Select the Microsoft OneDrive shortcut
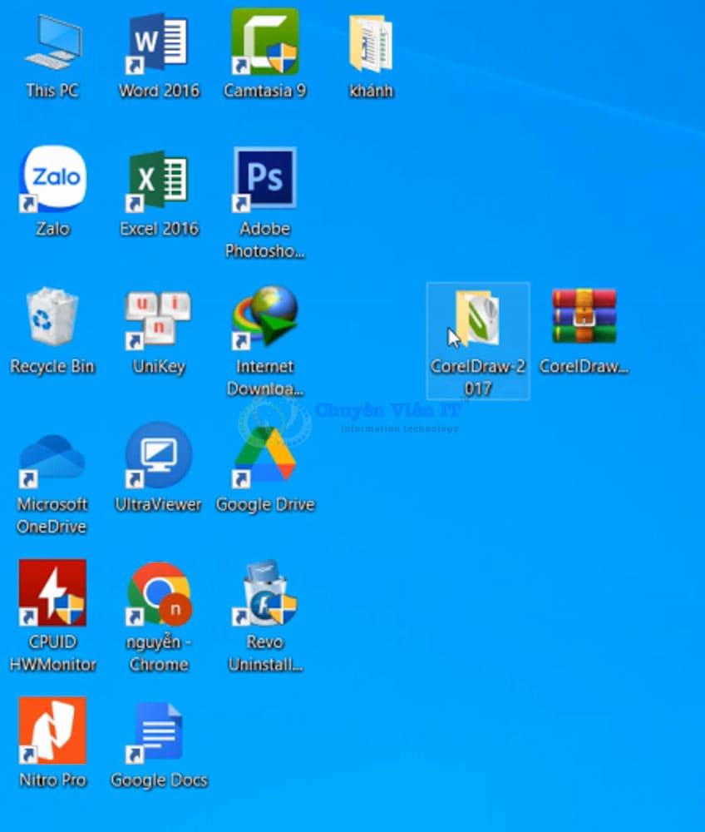 (52, 457)
